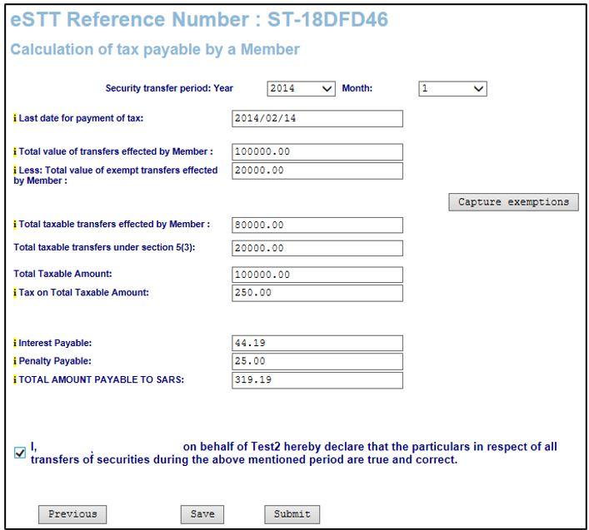Open info icon for Total value of transfers
Screen dimensions: 589x530
click(x=15, y=151)
